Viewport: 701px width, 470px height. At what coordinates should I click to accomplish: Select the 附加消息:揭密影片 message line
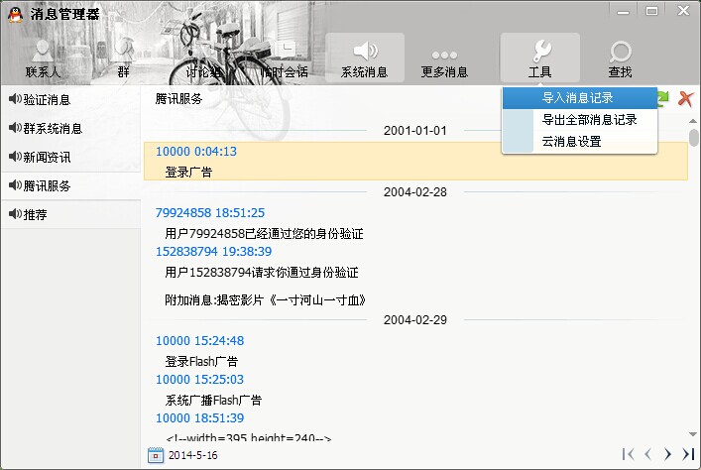pos(266,300)
